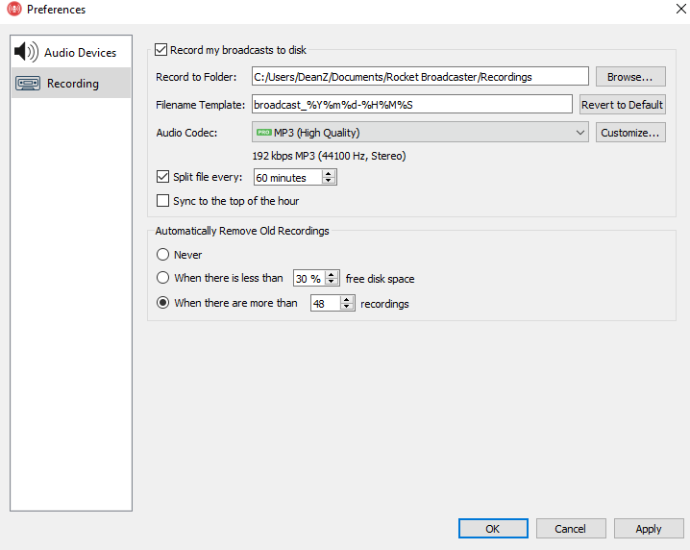Decrease the free disk space percentage

coord(332,282)
